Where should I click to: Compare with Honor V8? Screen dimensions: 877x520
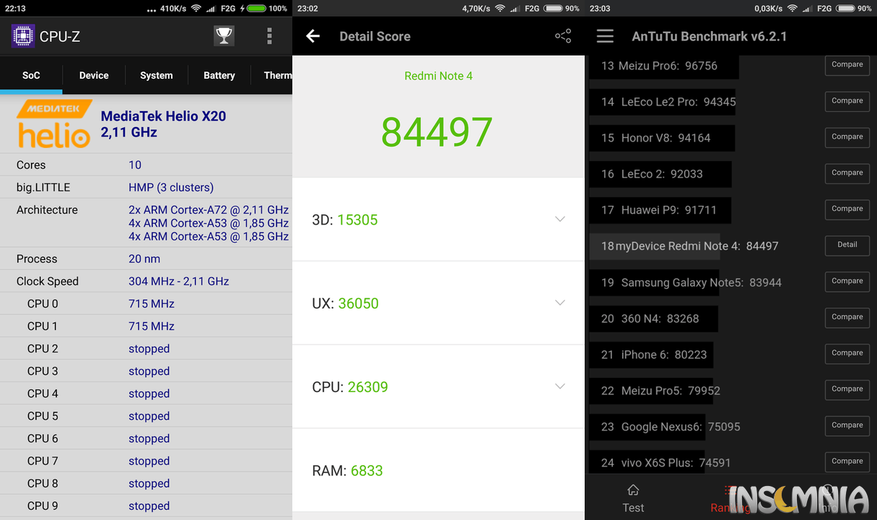pos(847,137)
